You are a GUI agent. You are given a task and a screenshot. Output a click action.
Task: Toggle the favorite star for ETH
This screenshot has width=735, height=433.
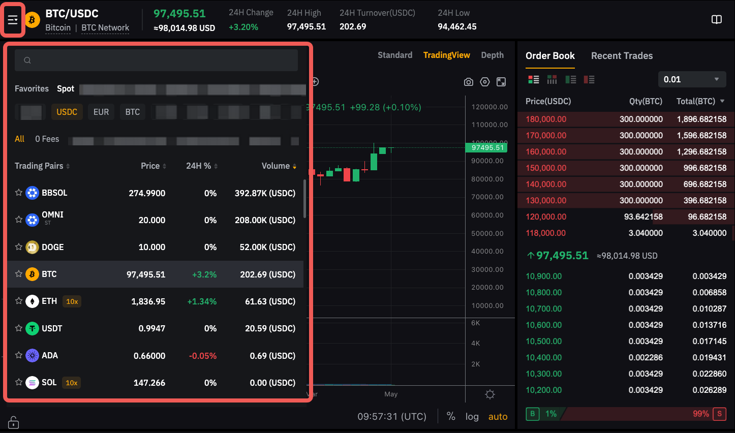click(19, 301)
